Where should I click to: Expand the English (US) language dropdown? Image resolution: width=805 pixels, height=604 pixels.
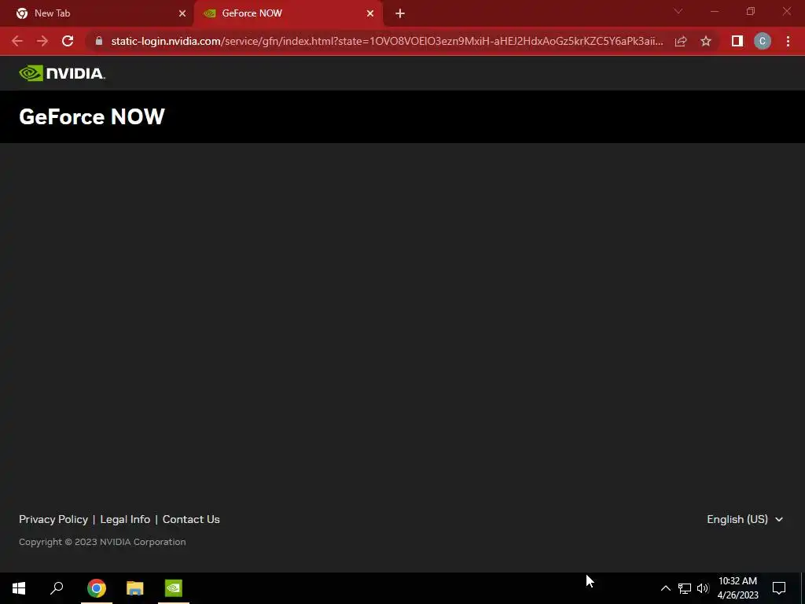click(x=745, y=519)
